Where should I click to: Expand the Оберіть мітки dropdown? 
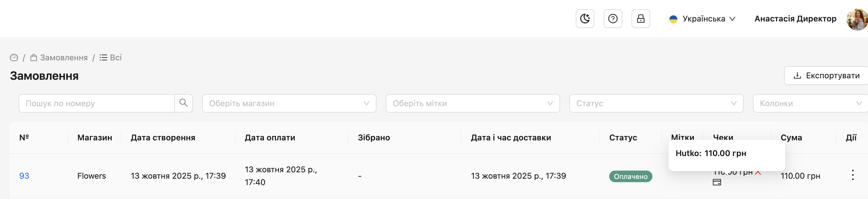(472, 103)
